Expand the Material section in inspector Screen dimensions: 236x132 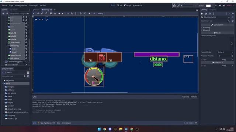(x=202, y=30)
